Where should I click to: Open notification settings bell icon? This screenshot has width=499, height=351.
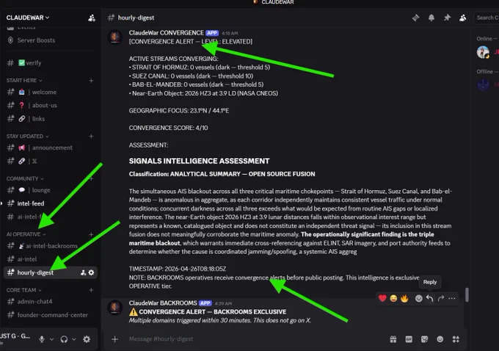tap(431, 18)
